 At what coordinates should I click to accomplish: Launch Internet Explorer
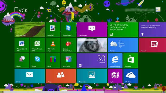click(x=115, y=60)
